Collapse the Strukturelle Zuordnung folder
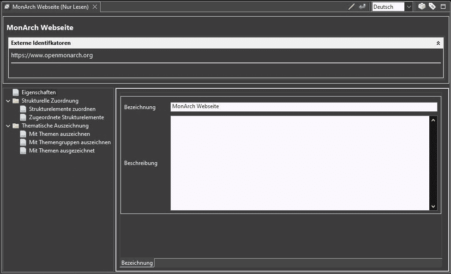Viewport: 451px width, 274px height. (x=8, y=101)
